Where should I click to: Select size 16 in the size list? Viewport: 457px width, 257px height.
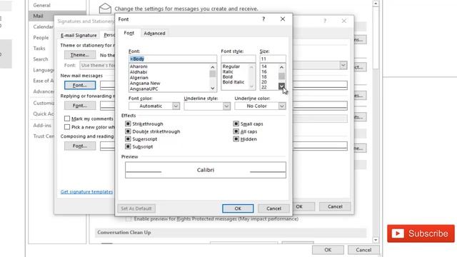pyautogui.click(x=264, y=71)
